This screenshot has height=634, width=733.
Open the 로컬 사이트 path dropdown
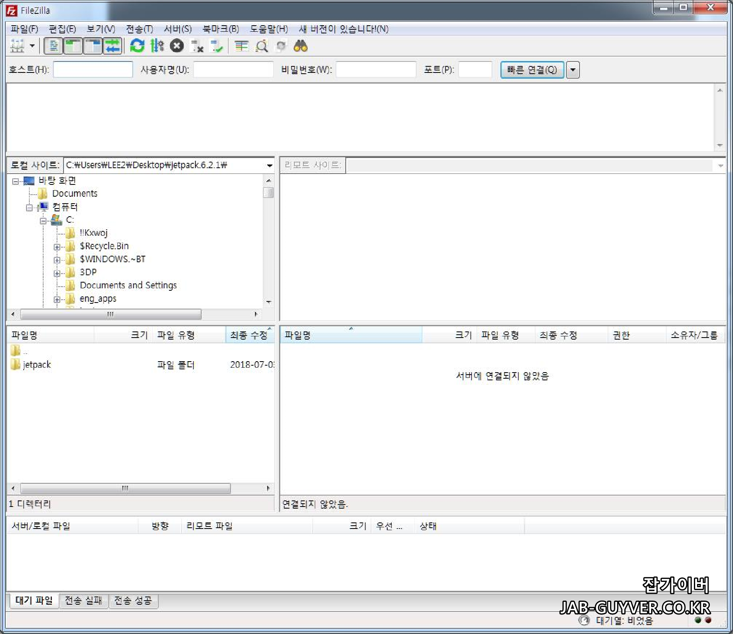(x=270, y=165)
